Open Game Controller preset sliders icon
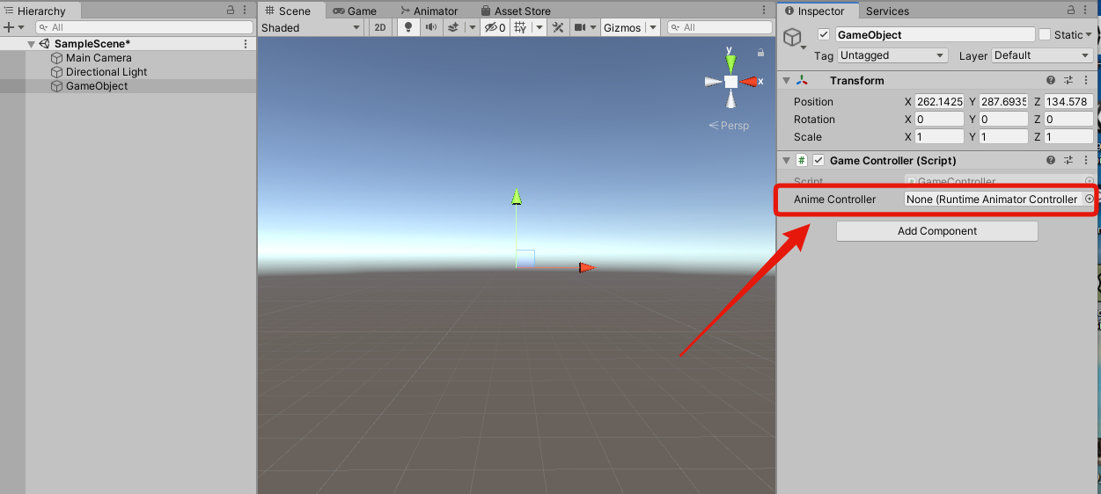 (x=1068, y=160)
